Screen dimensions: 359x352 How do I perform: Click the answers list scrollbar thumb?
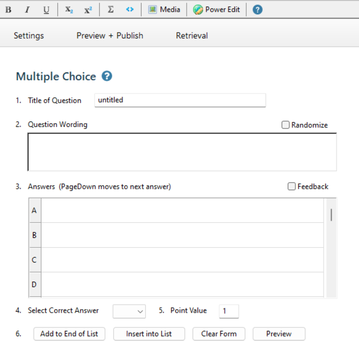point(331,215)
